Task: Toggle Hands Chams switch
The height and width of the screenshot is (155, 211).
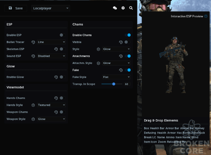Action: click(63, 98)
